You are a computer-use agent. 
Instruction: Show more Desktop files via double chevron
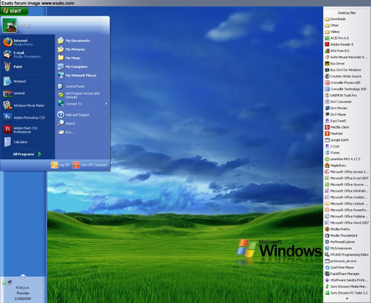(x=347, y=299)
